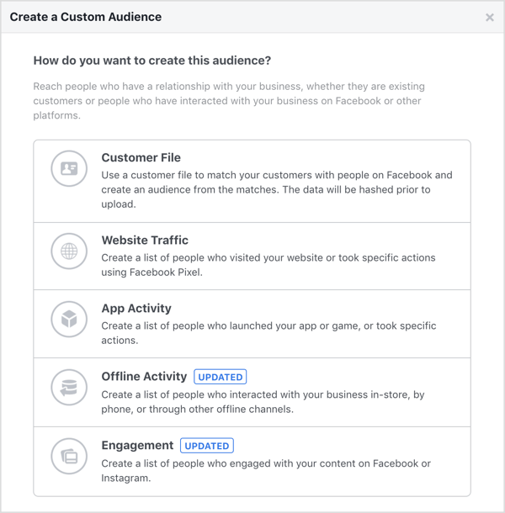Click the Customer File ID card icon
This screenshot has height=513, width=505.
coord(69,169)
